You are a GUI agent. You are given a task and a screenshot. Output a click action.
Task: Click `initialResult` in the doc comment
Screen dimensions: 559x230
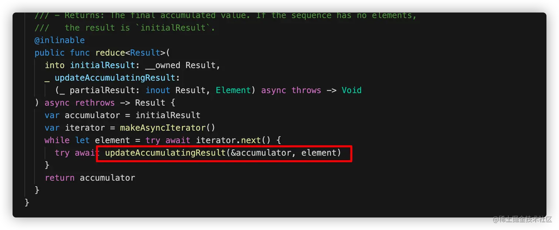point(173,28)
